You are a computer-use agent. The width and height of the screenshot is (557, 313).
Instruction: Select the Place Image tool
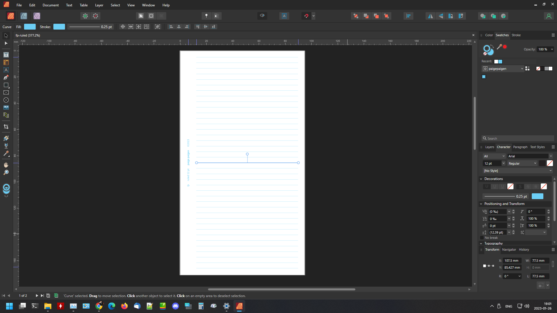point(6,108)
